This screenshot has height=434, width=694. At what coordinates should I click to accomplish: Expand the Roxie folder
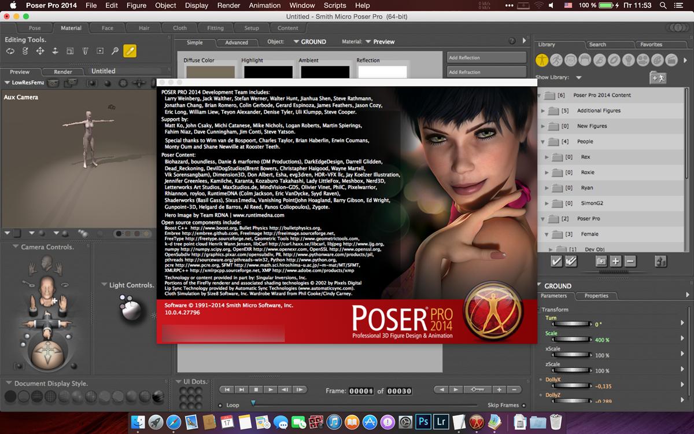548,172
